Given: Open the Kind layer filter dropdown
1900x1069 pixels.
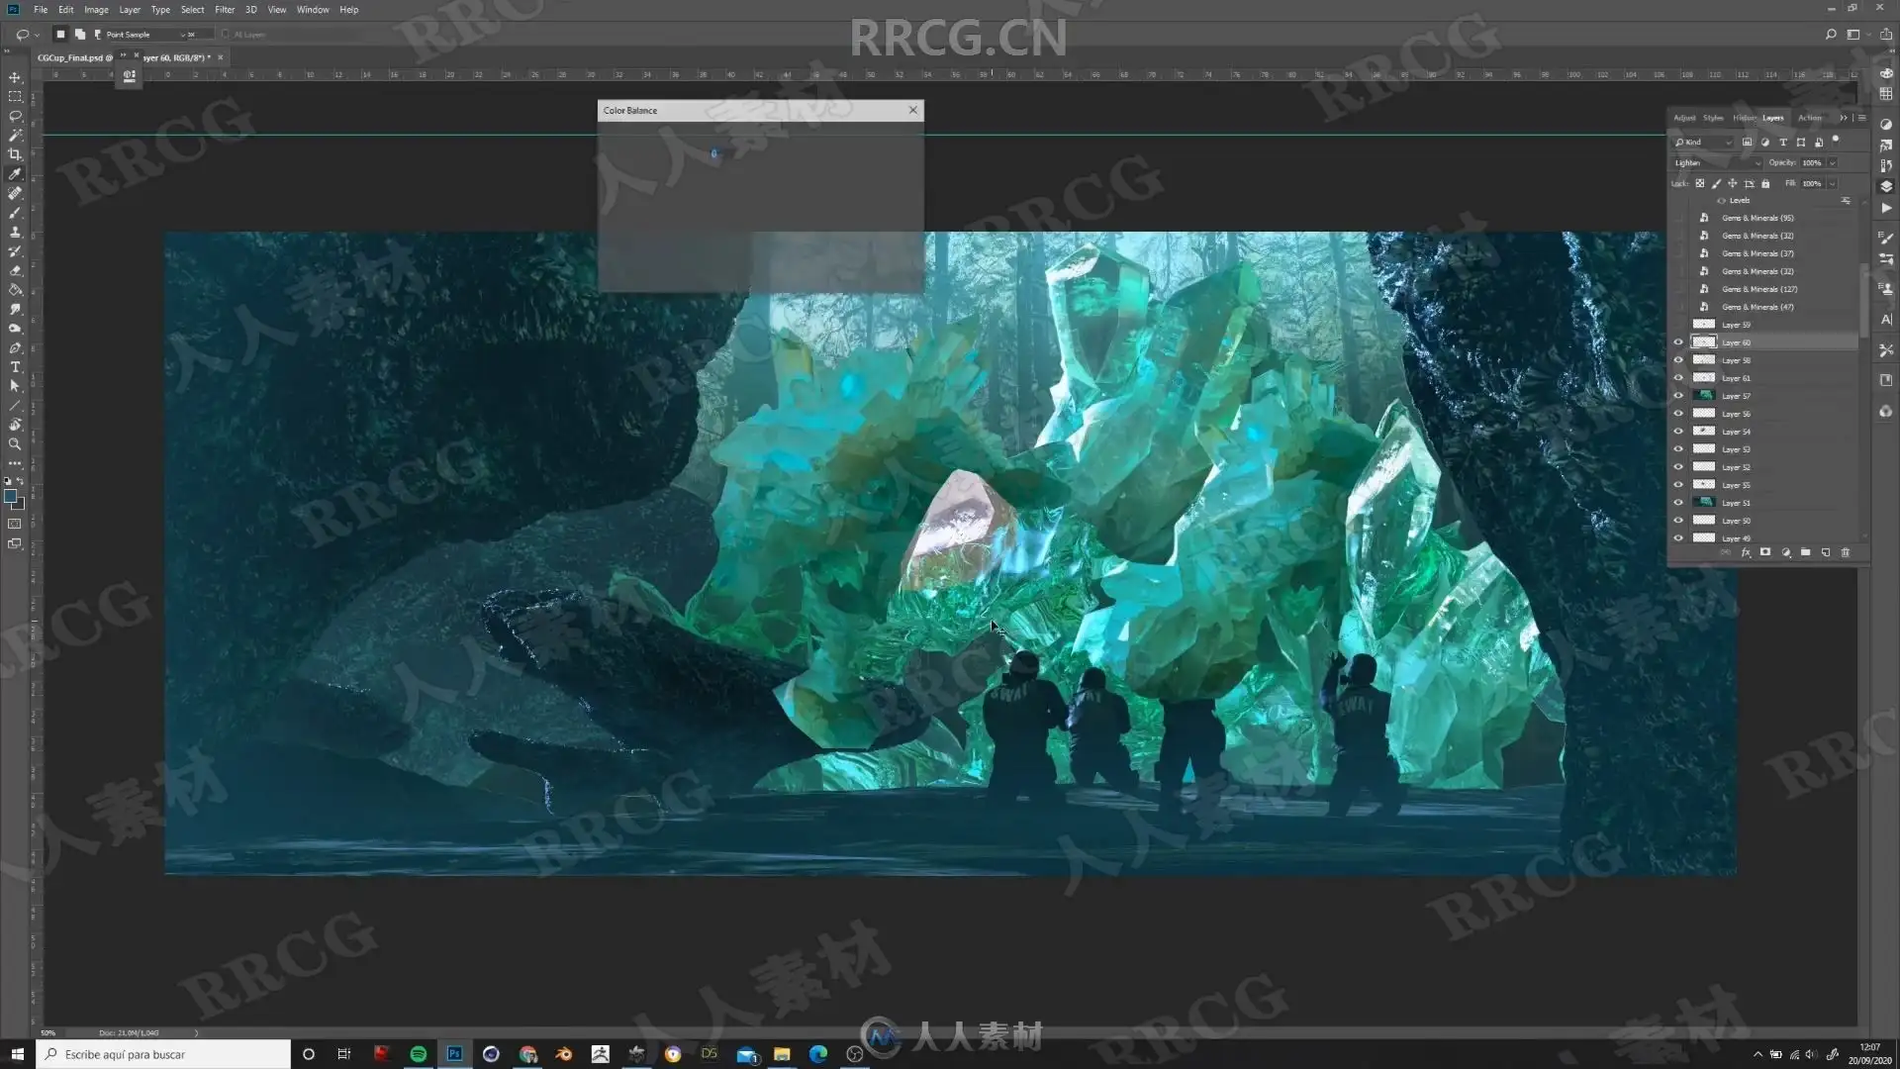Looking at the screenshot, I should coord(1703,143).
